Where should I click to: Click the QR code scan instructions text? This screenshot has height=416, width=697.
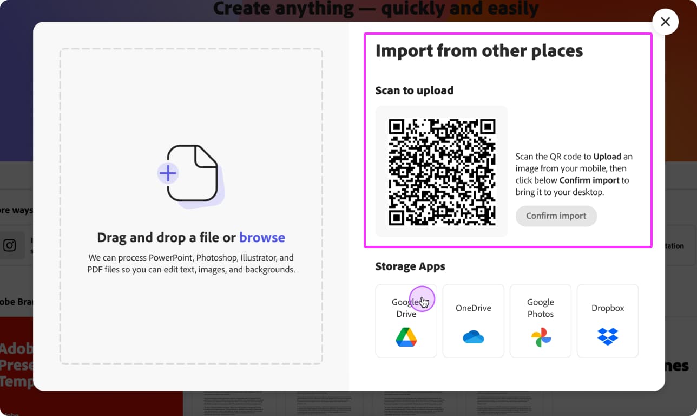pos(574,174)
